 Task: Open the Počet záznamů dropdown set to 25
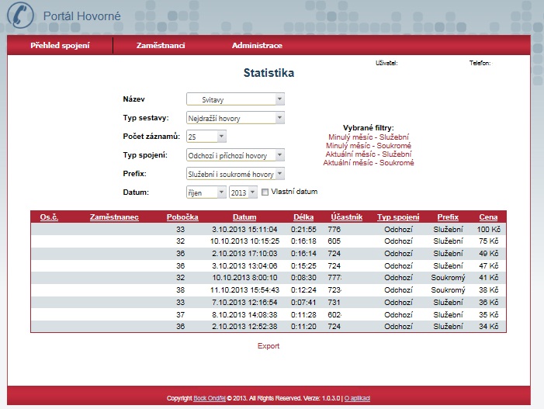coord(206,137)
